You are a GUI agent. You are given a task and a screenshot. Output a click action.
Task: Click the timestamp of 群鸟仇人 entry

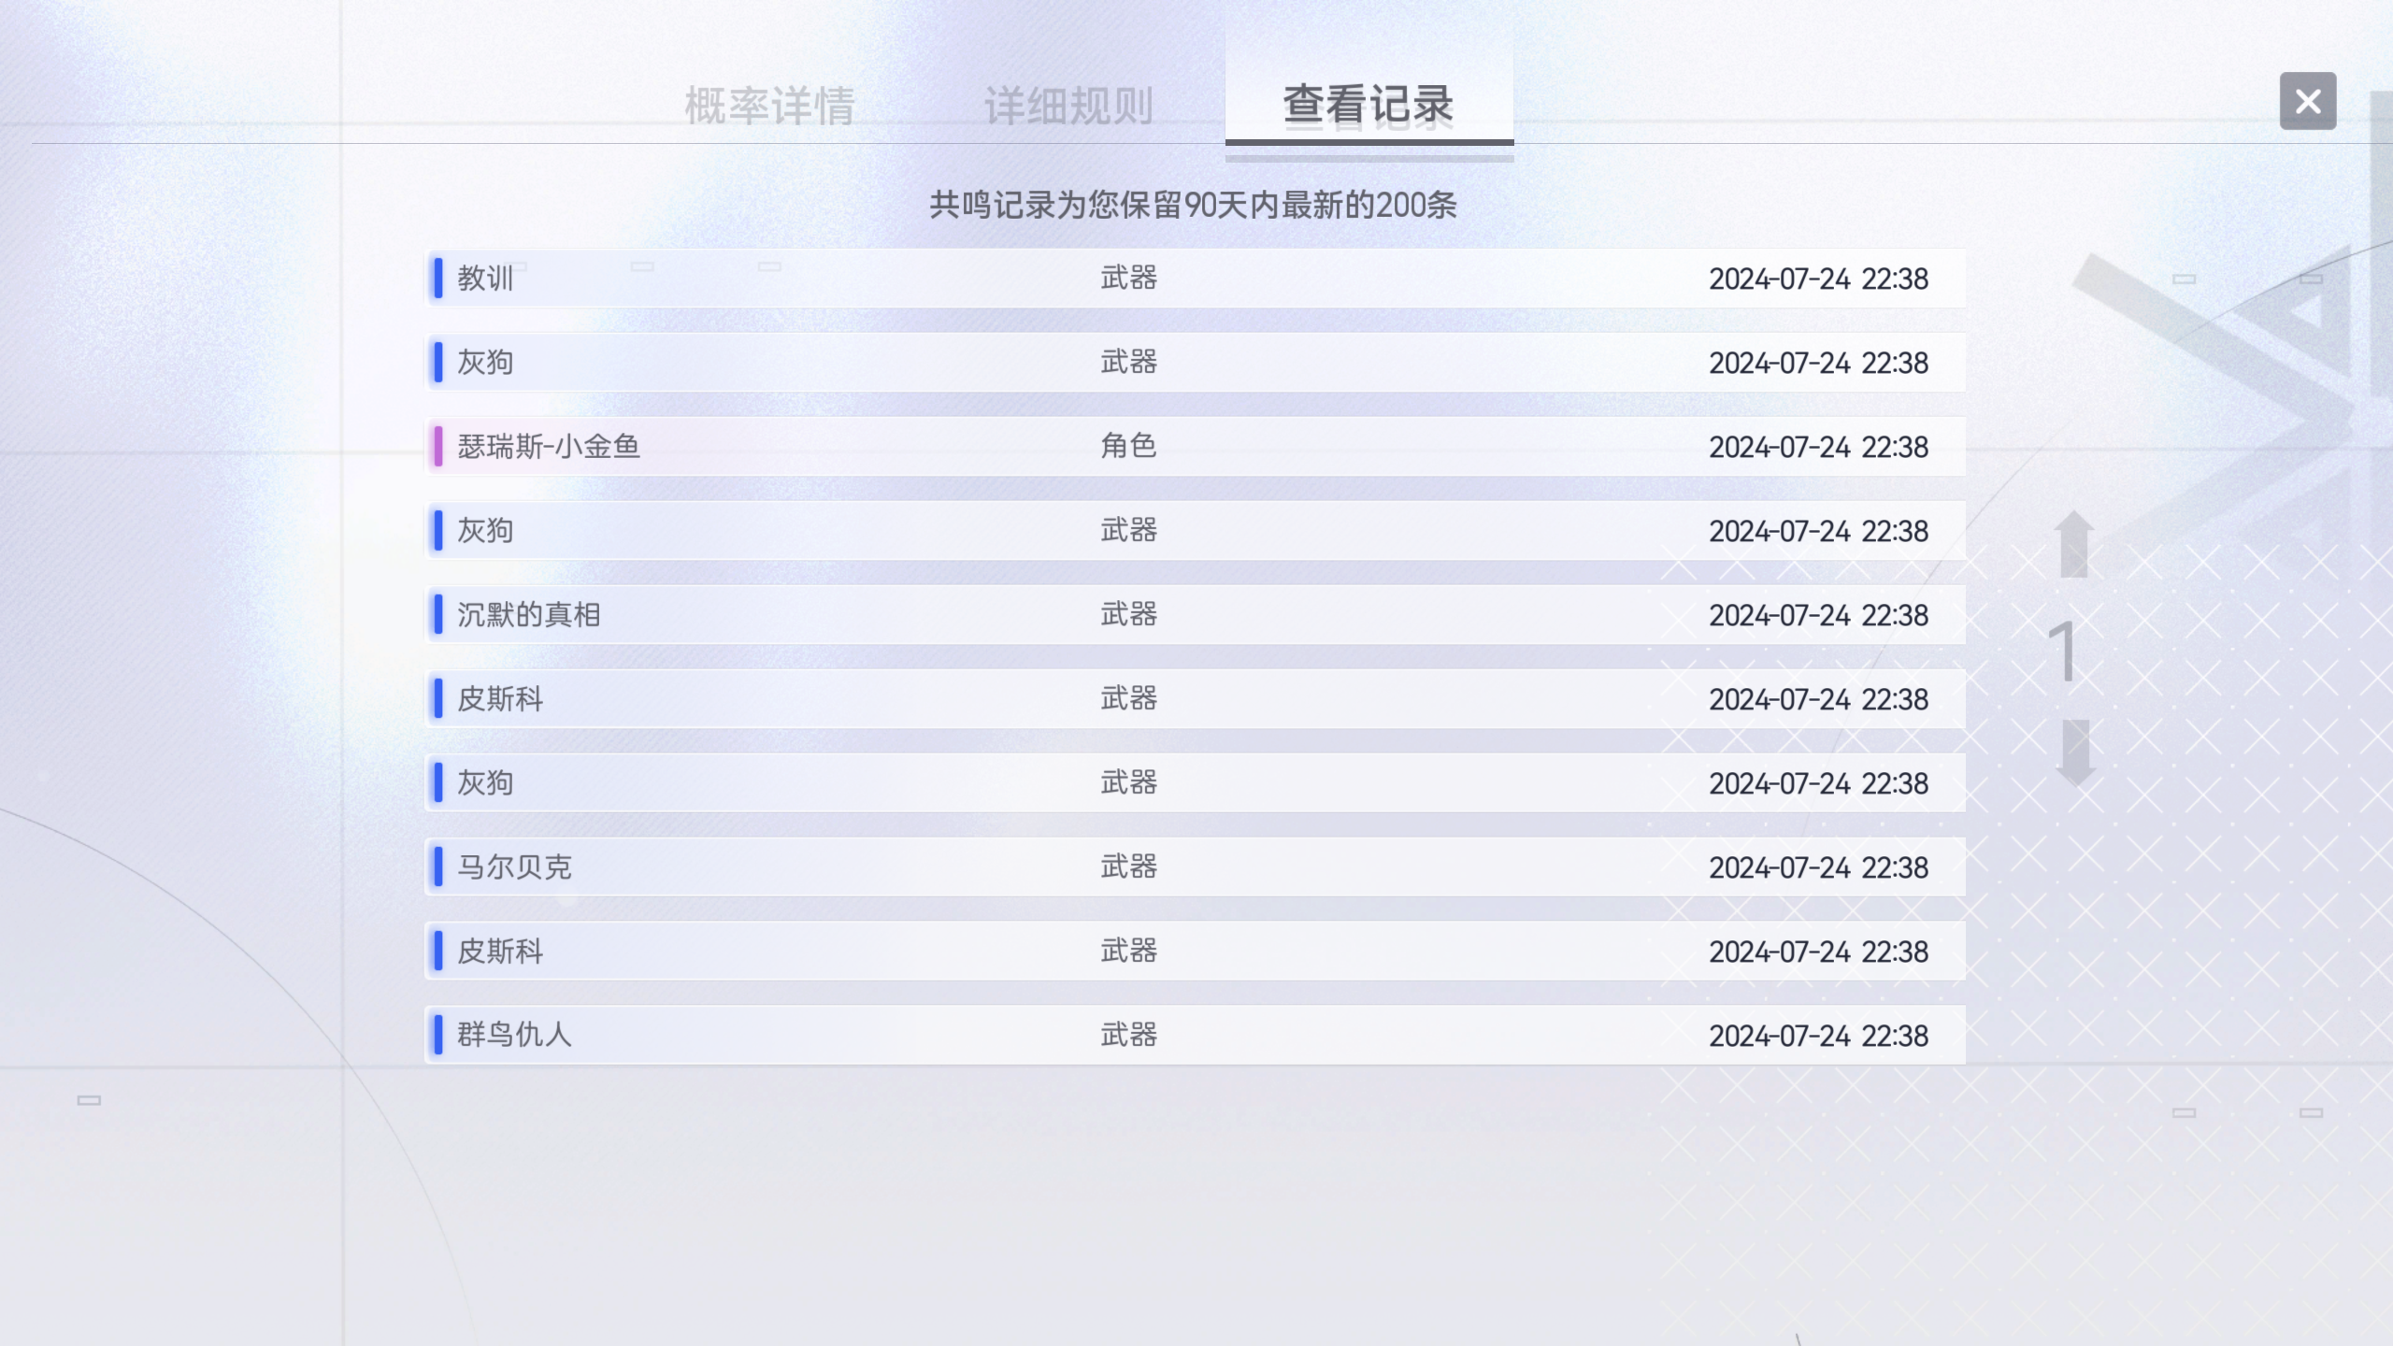click(1818, 1036)
